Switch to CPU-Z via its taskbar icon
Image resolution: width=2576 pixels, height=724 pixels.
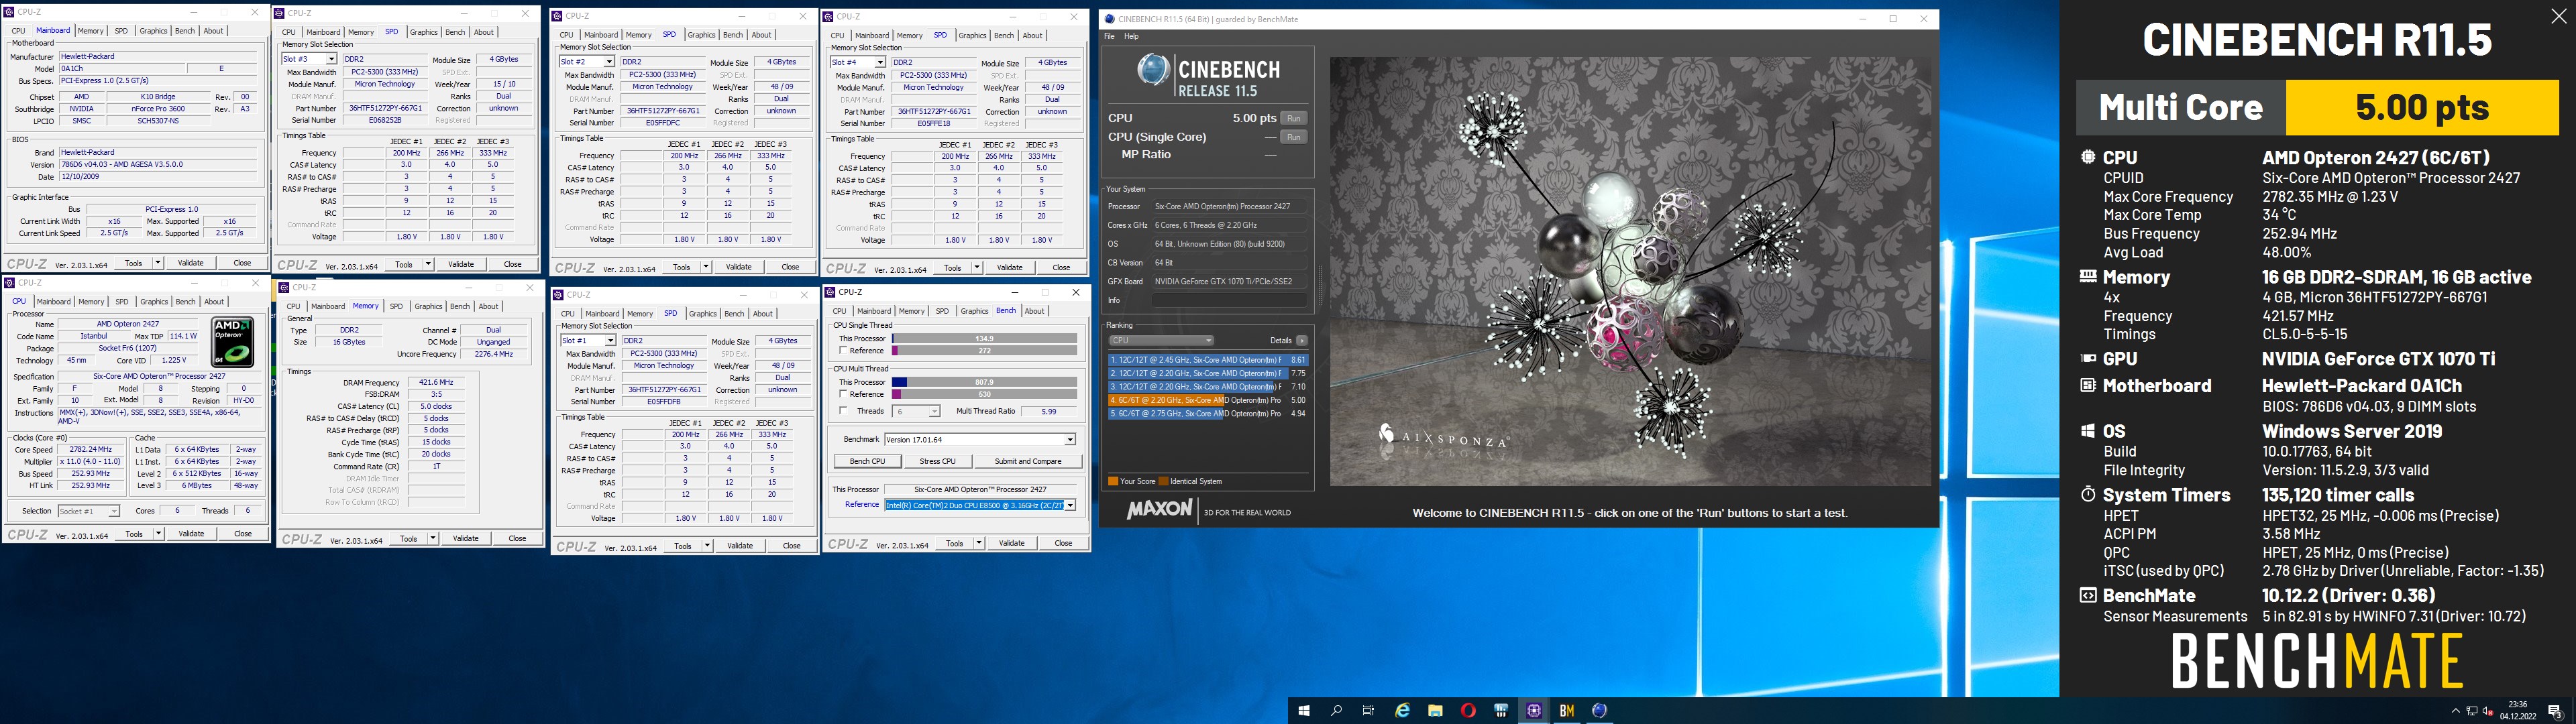click(x=1534, y=710)
